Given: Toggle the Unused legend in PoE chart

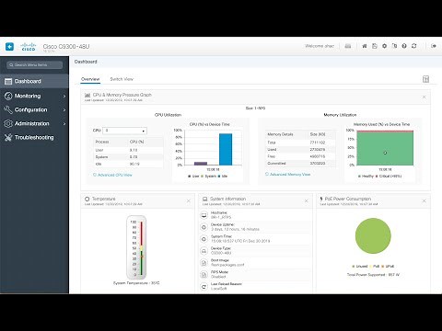Looking at the screenshot, I should click(360, 266).
